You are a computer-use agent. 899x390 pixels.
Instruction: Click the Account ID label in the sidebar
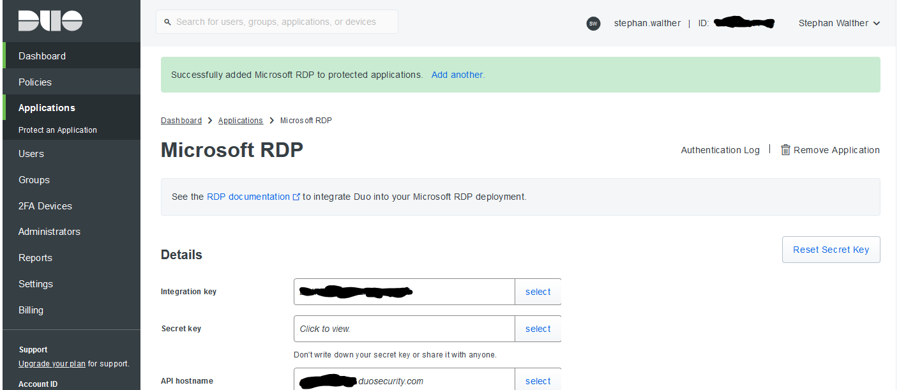pyautogui.click(x=38, y=384)
